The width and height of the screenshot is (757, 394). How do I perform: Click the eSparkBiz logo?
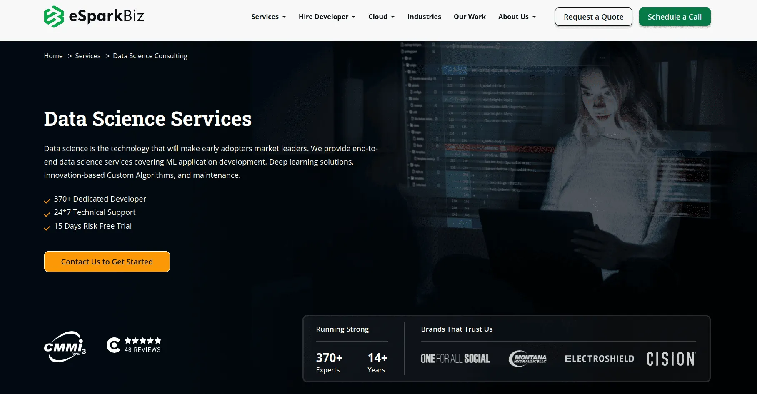(94, 17)
